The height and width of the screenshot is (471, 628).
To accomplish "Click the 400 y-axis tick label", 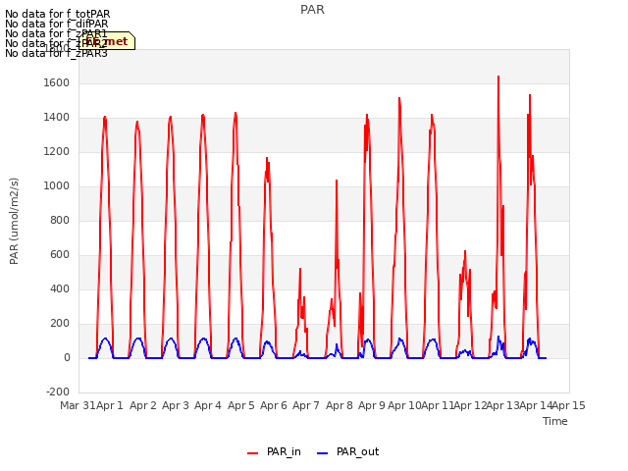I will 60,289.
